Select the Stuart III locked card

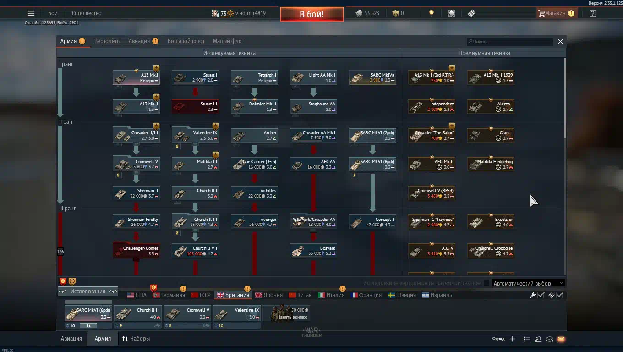pyautogui.click(x=195, y=107)
